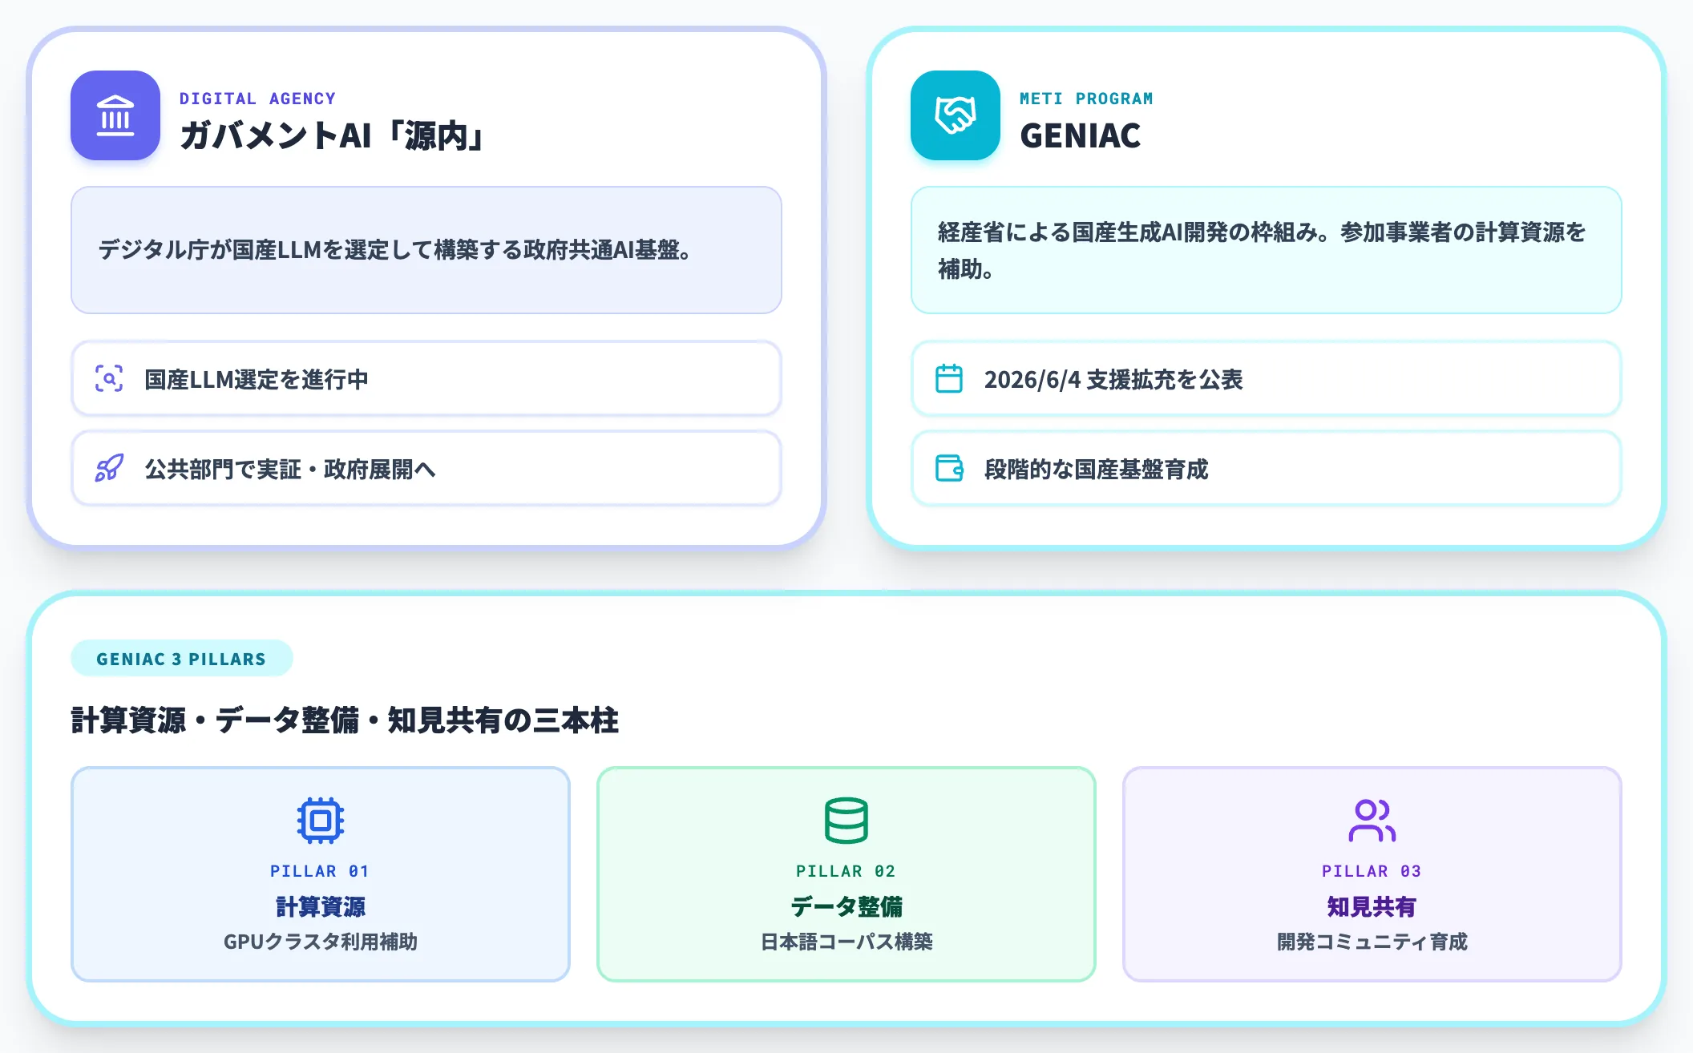Click the search scan icon by 国産LLM選定を進行中
1693x1053 pixels.
coord(109,378)
